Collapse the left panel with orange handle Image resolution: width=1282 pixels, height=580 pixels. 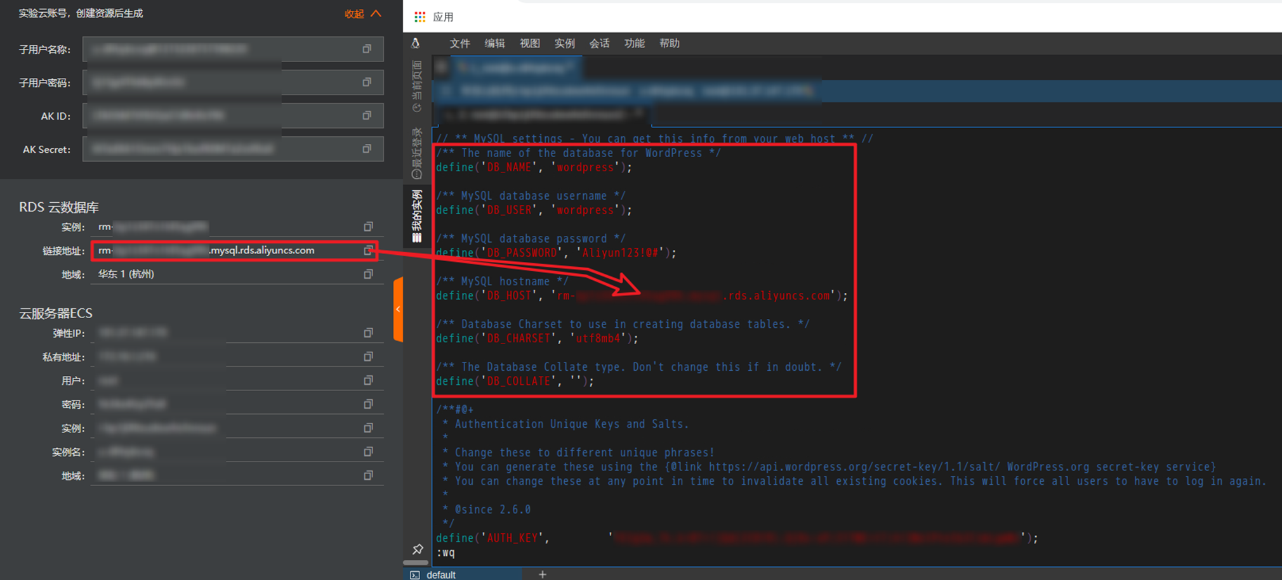[398, 309]
